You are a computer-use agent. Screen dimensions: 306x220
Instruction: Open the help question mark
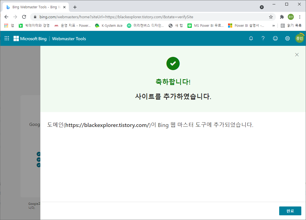point(263,38)
